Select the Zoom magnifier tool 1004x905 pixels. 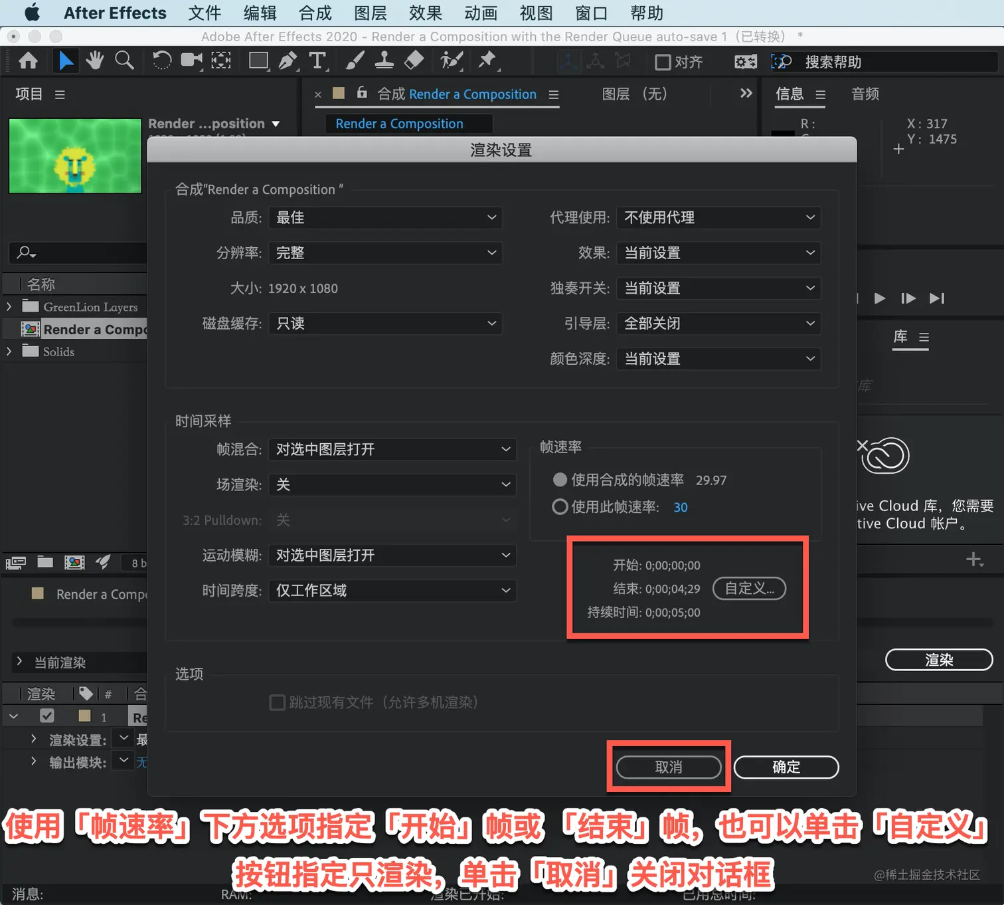click(124, 61)
